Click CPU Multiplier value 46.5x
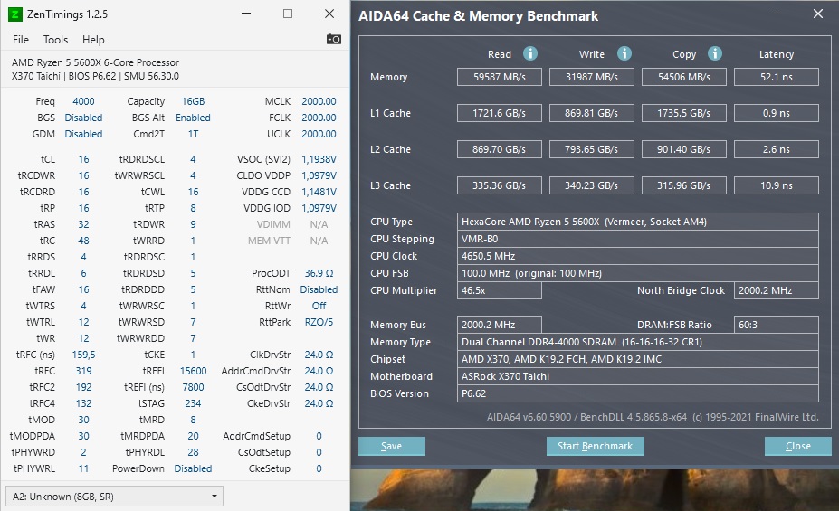The width and height of the screenshot is (839, 511). coord(500,290)
